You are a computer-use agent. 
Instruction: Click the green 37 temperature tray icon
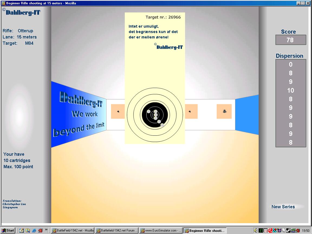(x=261, y=230)
